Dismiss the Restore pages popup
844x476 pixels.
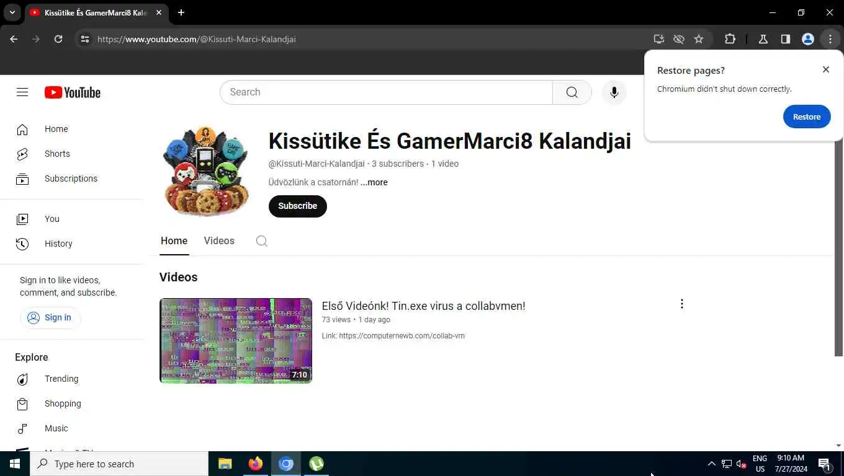pos(826,69)
